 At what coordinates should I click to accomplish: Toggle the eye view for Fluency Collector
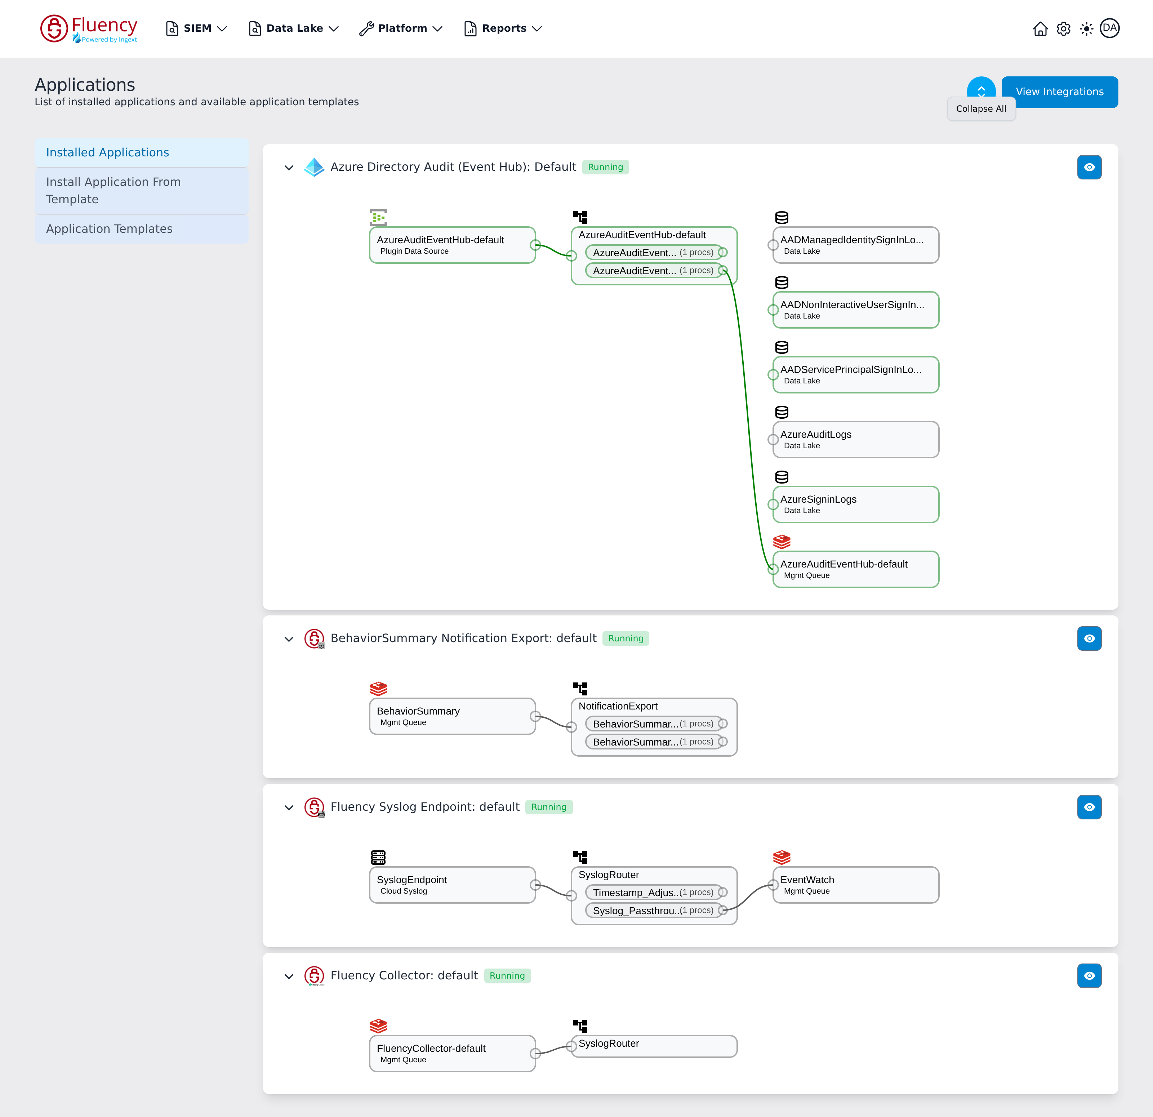point(1090,976)
